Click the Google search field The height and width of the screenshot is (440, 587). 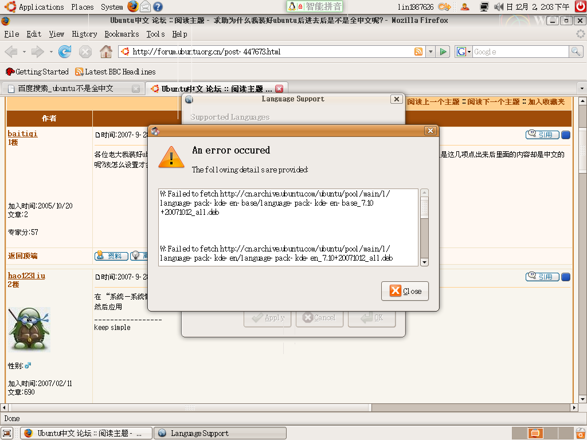(x=521, y=52)
